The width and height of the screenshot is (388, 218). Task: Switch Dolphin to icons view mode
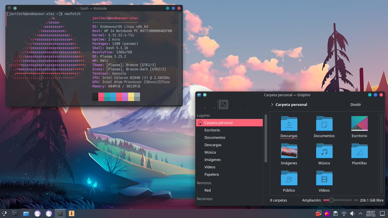[x=223, y=104]
